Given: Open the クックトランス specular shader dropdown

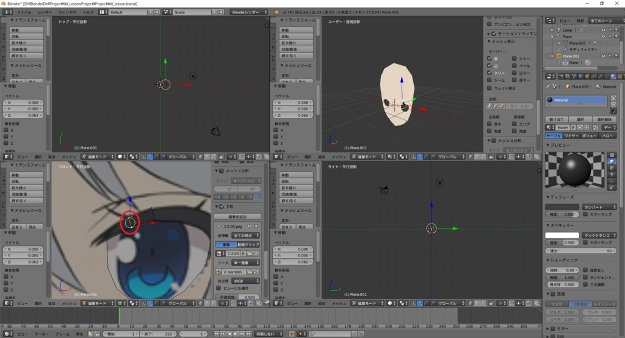Looking at the screenshot, I should [x=599, y=235].
